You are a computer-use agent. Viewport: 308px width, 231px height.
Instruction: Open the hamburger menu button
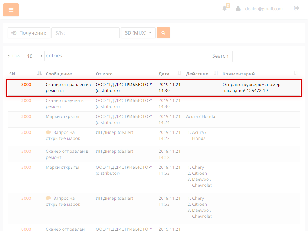(x=11, y=10)
